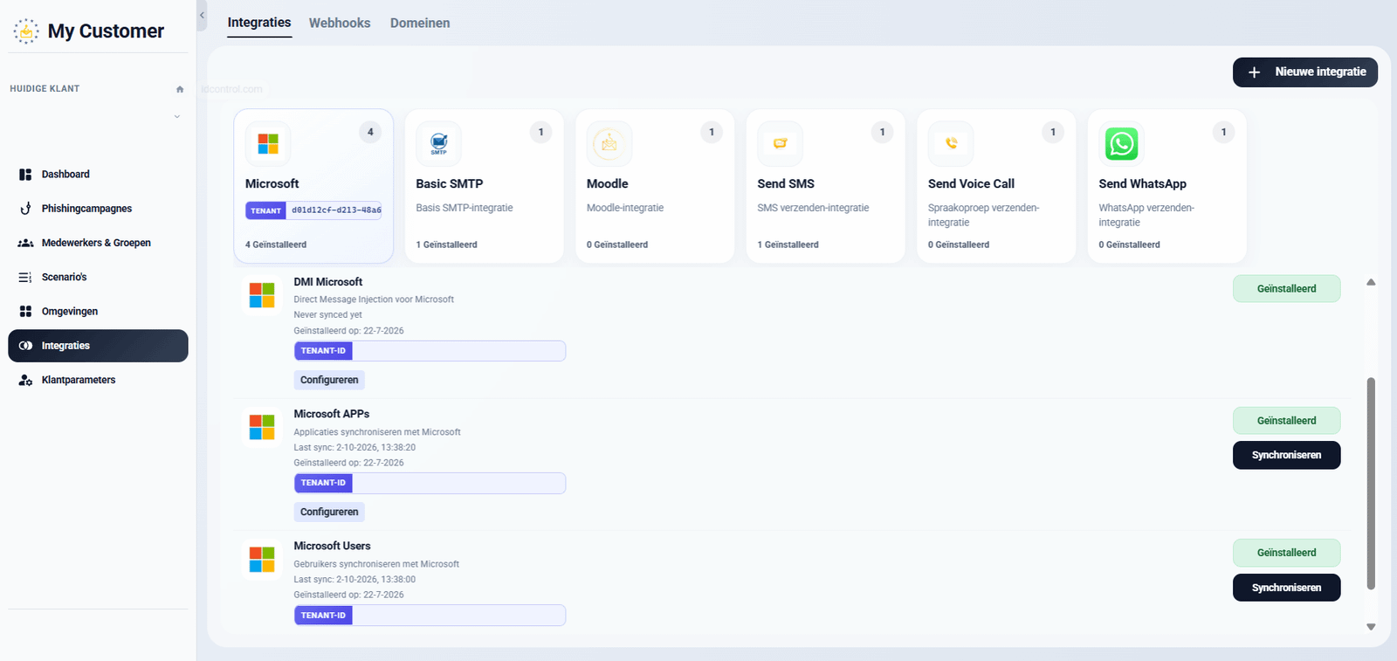Click the Microsoft Users row logo
This screenshot has height=661, width=1397.
coord(262,560)
